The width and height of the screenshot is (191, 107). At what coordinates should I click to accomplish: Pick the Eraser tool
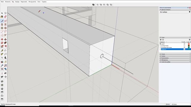5,17
